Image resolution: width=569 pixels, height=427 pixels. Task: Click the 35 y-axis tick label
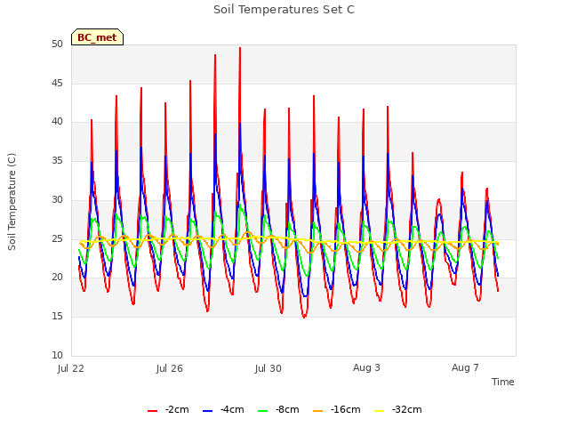(57, 160)
